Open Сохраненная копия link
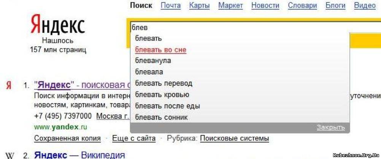 click(67, 139)
